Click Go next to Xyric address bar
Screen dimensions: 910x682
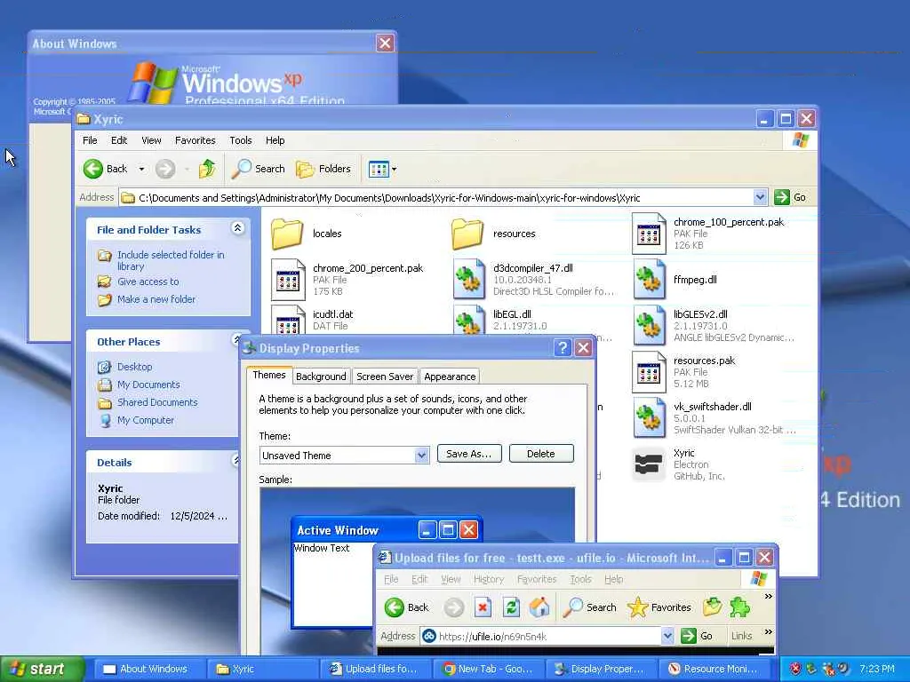tap(792, 198)
